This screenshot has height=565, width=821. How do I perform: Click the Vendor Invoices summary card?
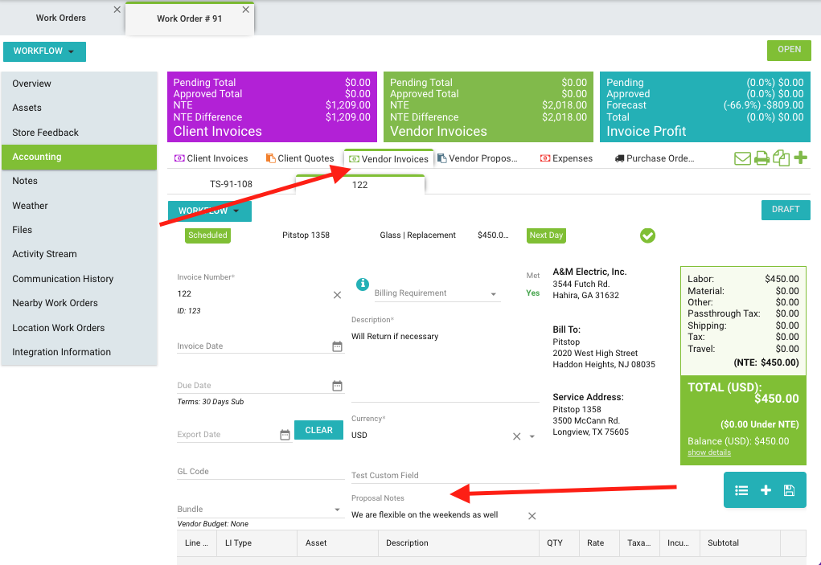tap(488, 107)
